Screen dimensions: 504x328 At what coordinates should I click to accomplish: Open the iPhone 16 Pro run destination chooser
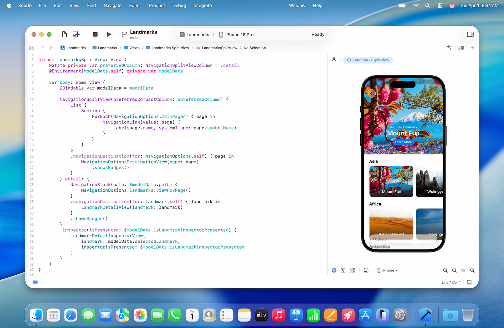pos(239,34)
